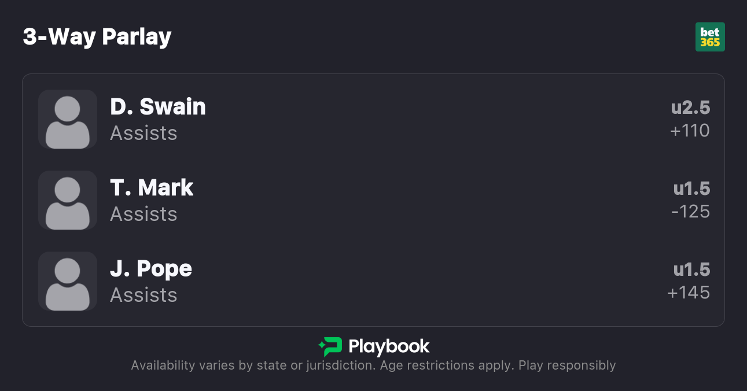Click the u1.5 line for J. Pope

(691, 270)
